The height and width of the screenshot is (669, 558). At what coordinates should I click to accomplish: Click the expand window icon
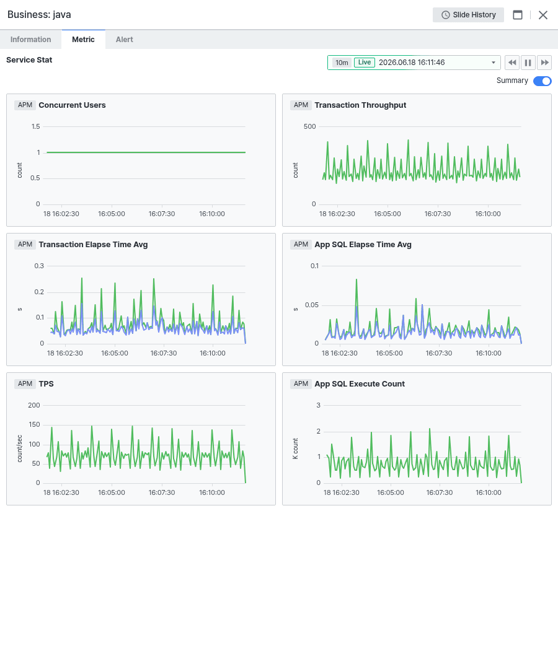518,15
